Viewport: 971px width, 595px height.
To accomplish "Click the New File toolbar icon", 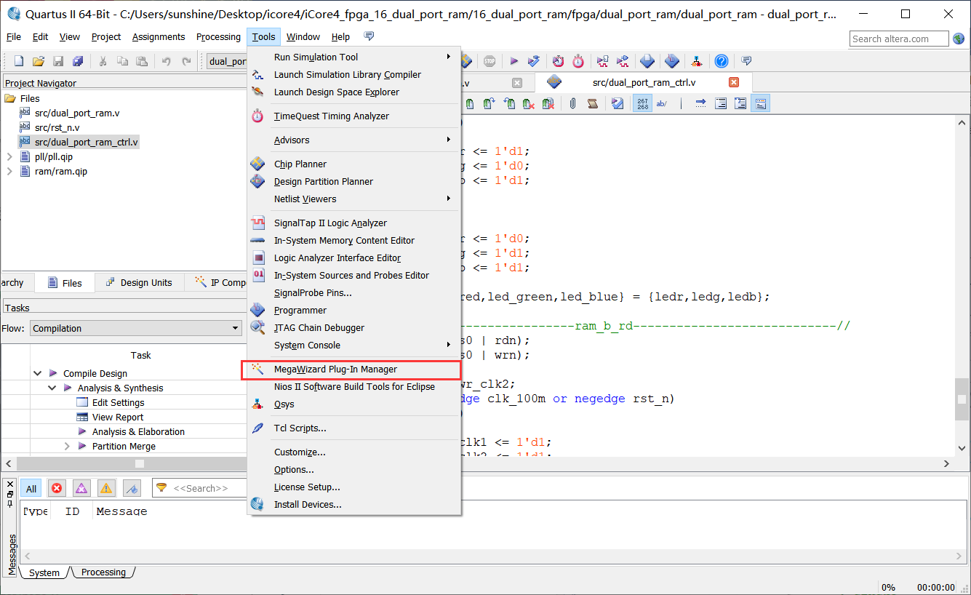I will (x=19, y=61).
